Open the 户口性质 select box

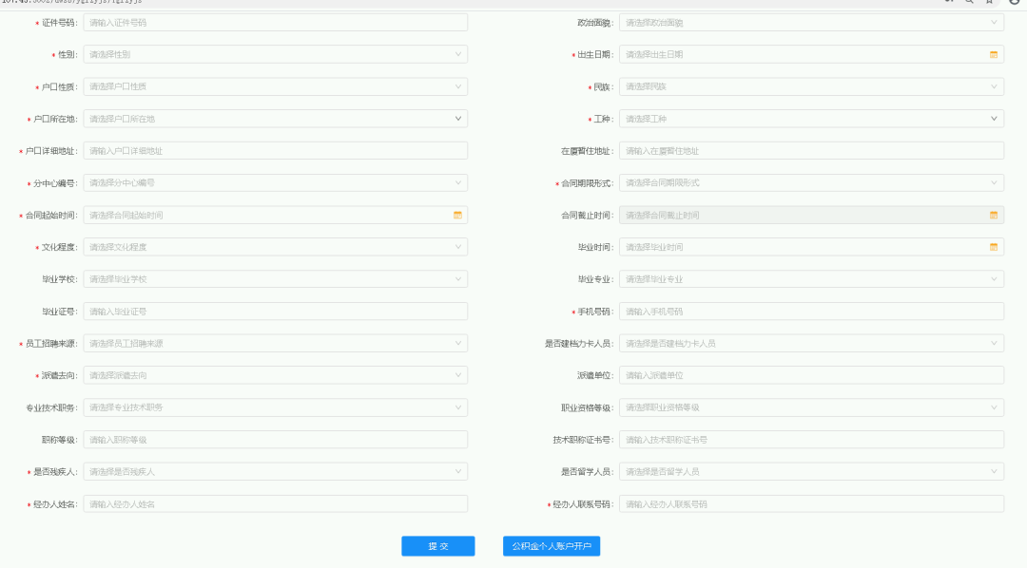click(275, 86)
